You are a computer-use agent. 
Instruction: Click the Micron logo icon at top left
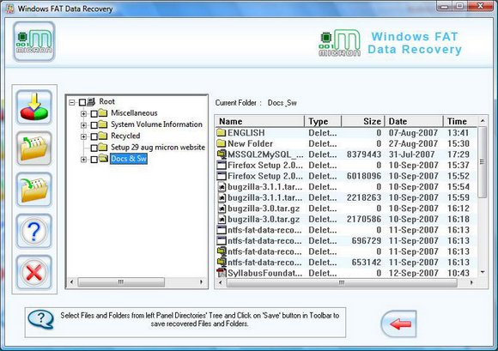(34, 41)
